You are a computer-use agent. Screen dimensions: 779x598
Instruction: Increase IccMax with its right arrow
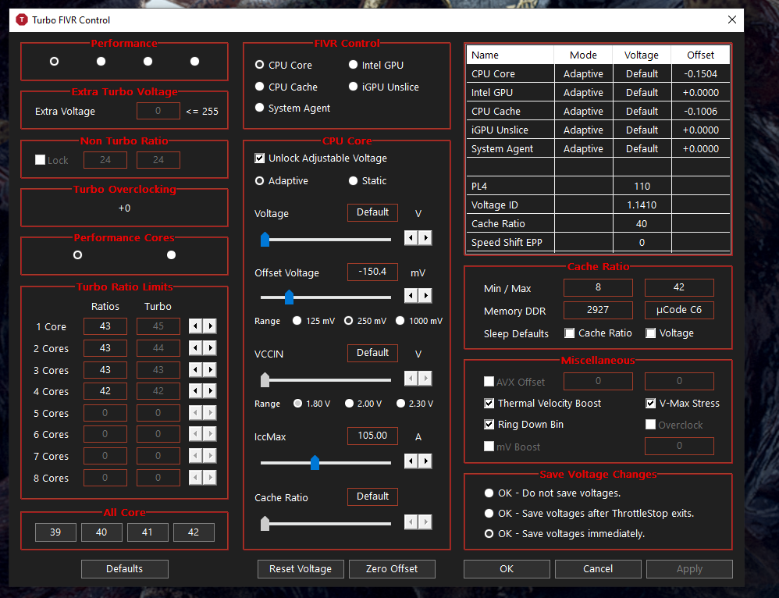point(425,461)
